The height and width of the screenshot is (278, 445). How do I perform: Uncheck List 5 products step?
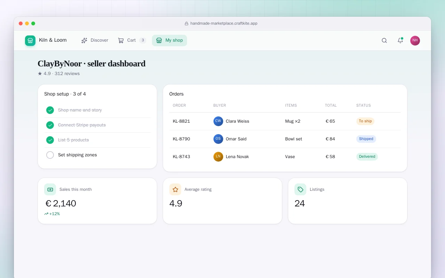(50, 140)
